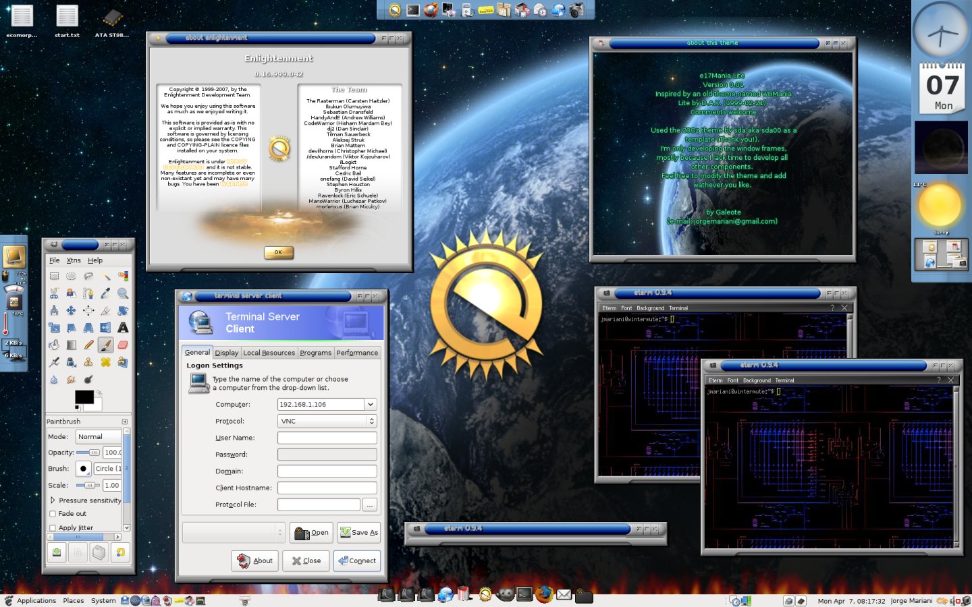Viewport: 972px width, 607px height.
Task: Click the Open button in Terminal Server Client
Action: pos(311,533)
